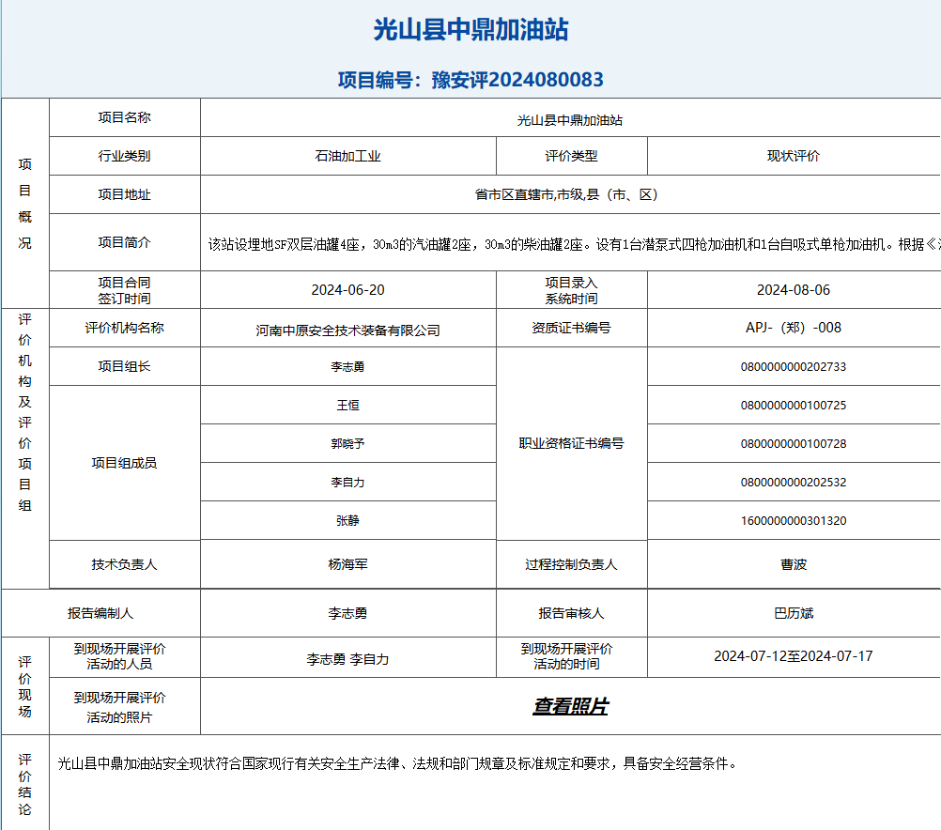Viewport: 941px width, 830px height.
Task: Click the project name value 光山县中鼎加油站 in table
Action: pyautogui.click(x=570, y=120)
